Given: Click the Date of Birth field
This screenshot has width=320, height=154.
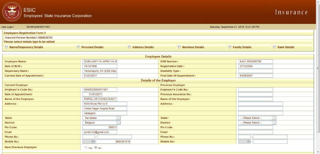Looking at the screenshot, I should (x=100, y=66).
